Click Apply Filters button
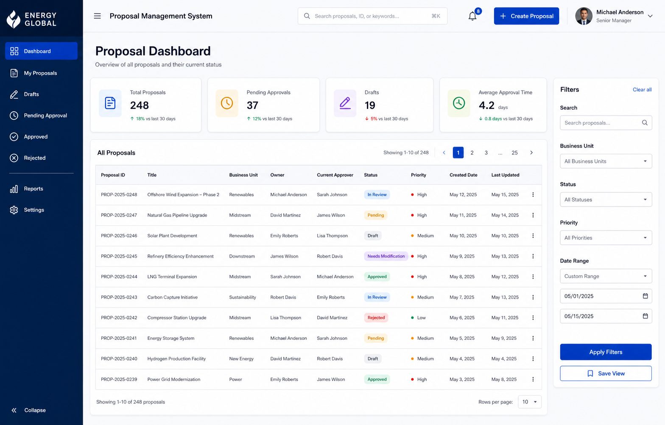This screenshot has height=425, width=665. [x=606, y=352]
